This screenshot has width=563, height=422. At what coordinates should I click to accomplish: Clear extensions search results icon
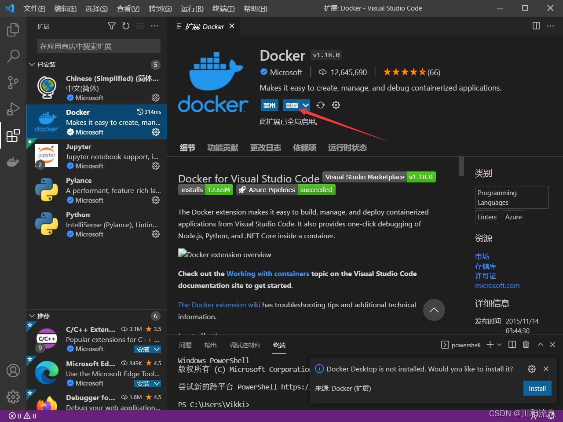pyautogui.click(x=140, y=26)
